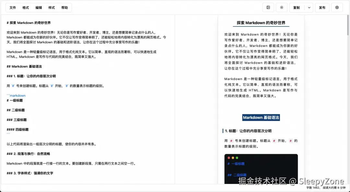
Task: Click the green dot in preview code block
Action: (x=237, y=158)
